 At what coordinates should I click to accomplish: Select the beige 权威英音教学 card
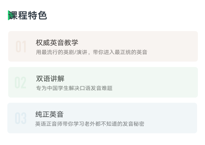(103, 46)
